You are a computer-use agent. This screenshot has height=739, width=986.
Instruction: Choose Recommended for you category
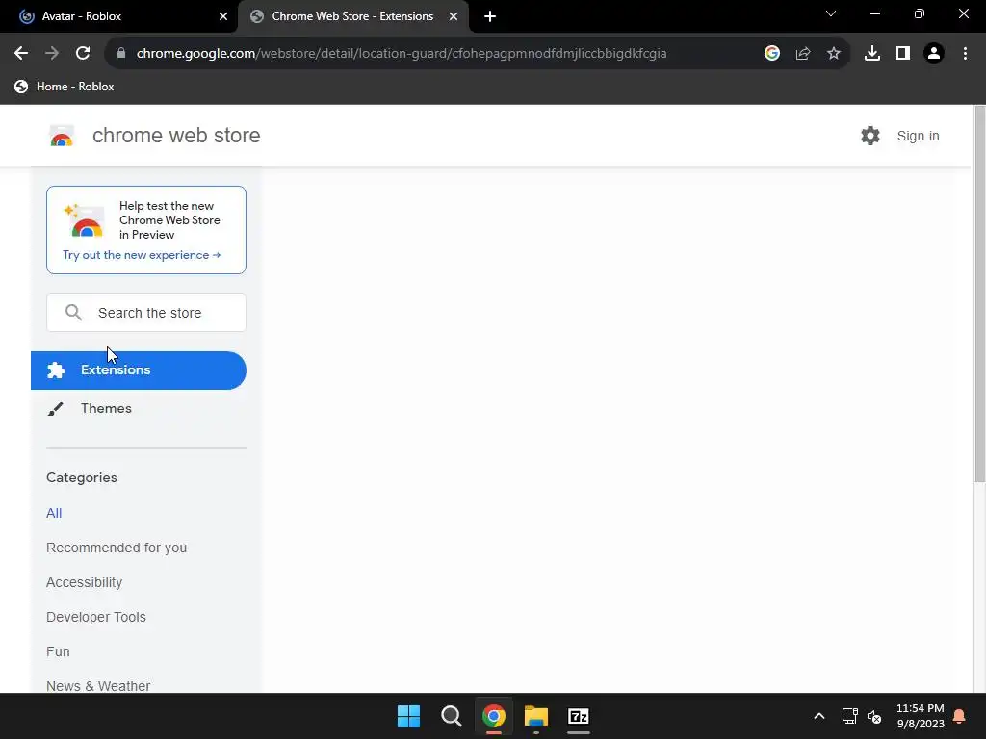[117, 548]
